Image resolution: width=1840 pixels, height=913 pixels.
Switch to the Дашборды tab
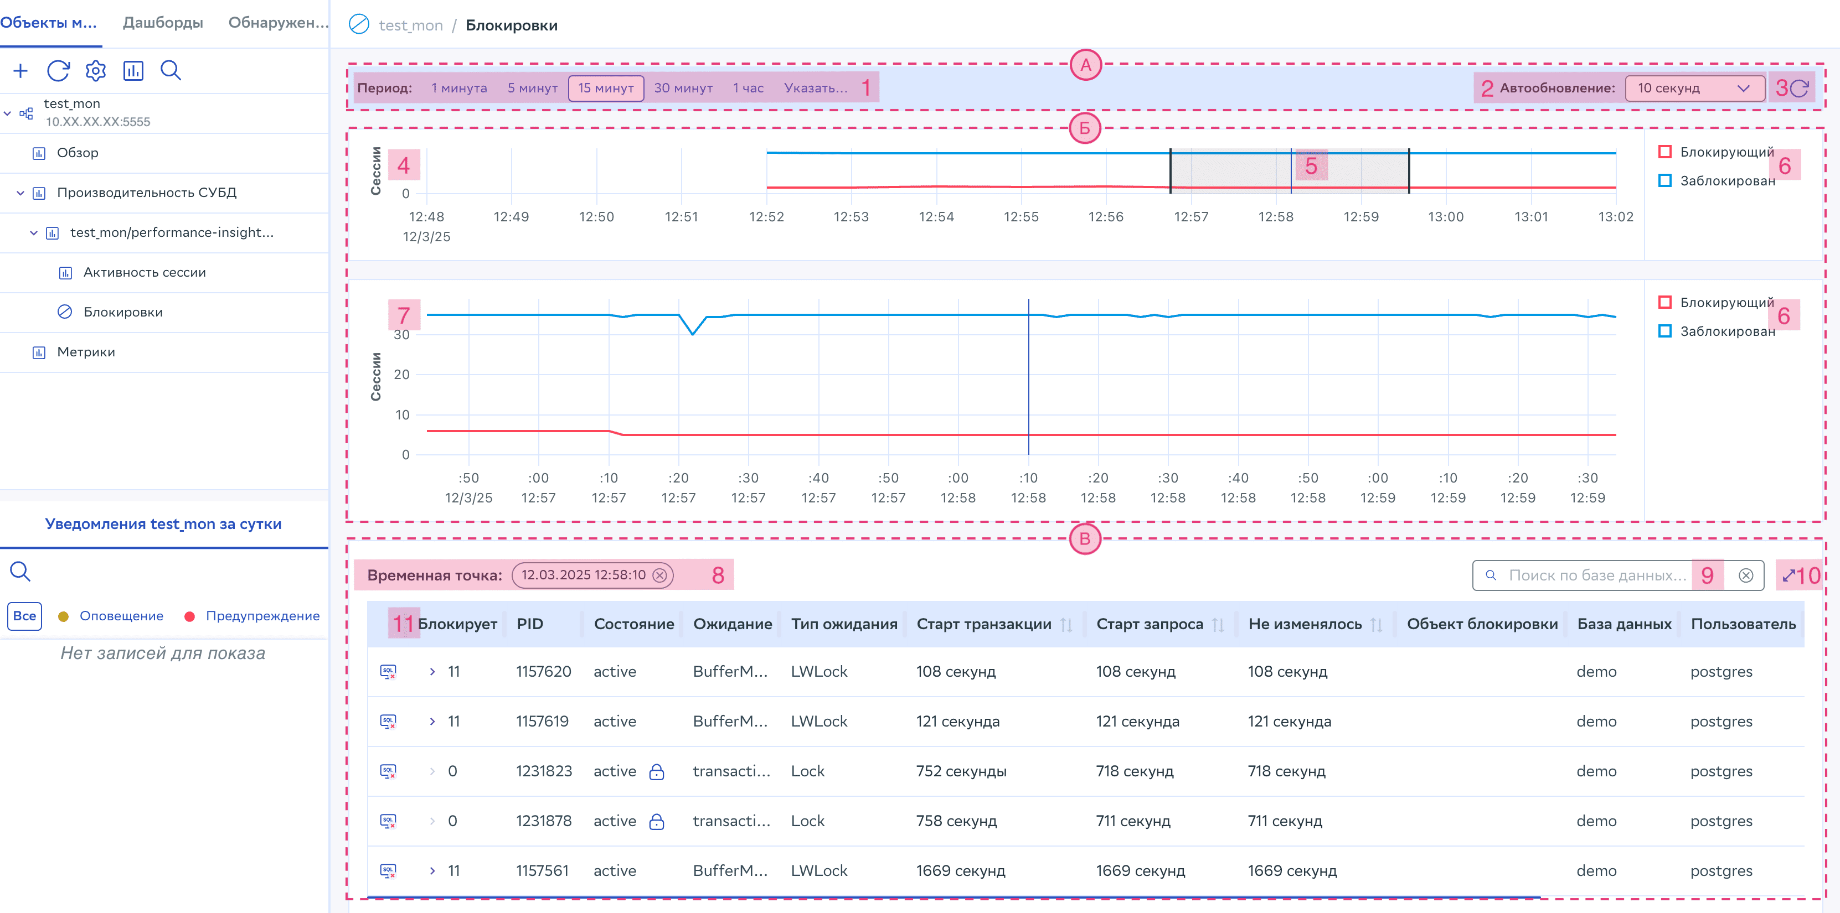tap(163, 23)
